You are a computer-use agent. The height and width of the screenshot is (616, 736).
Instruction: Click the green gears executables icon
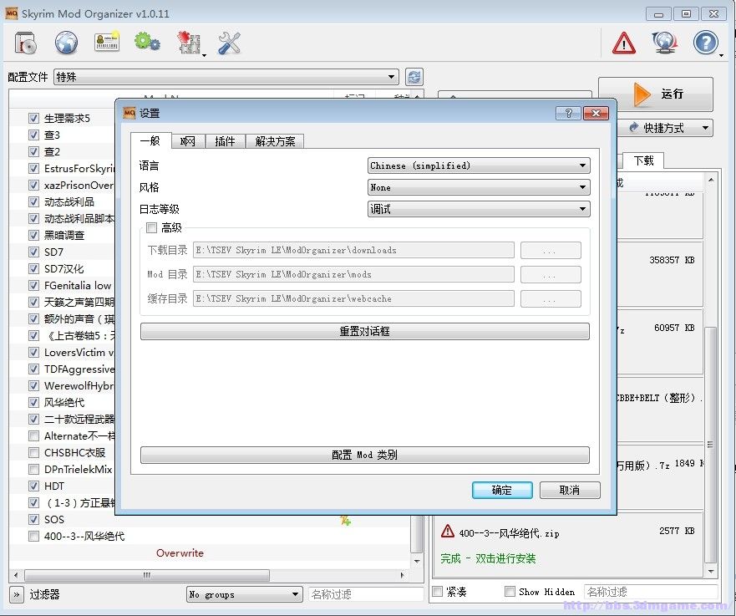[147, 42]
